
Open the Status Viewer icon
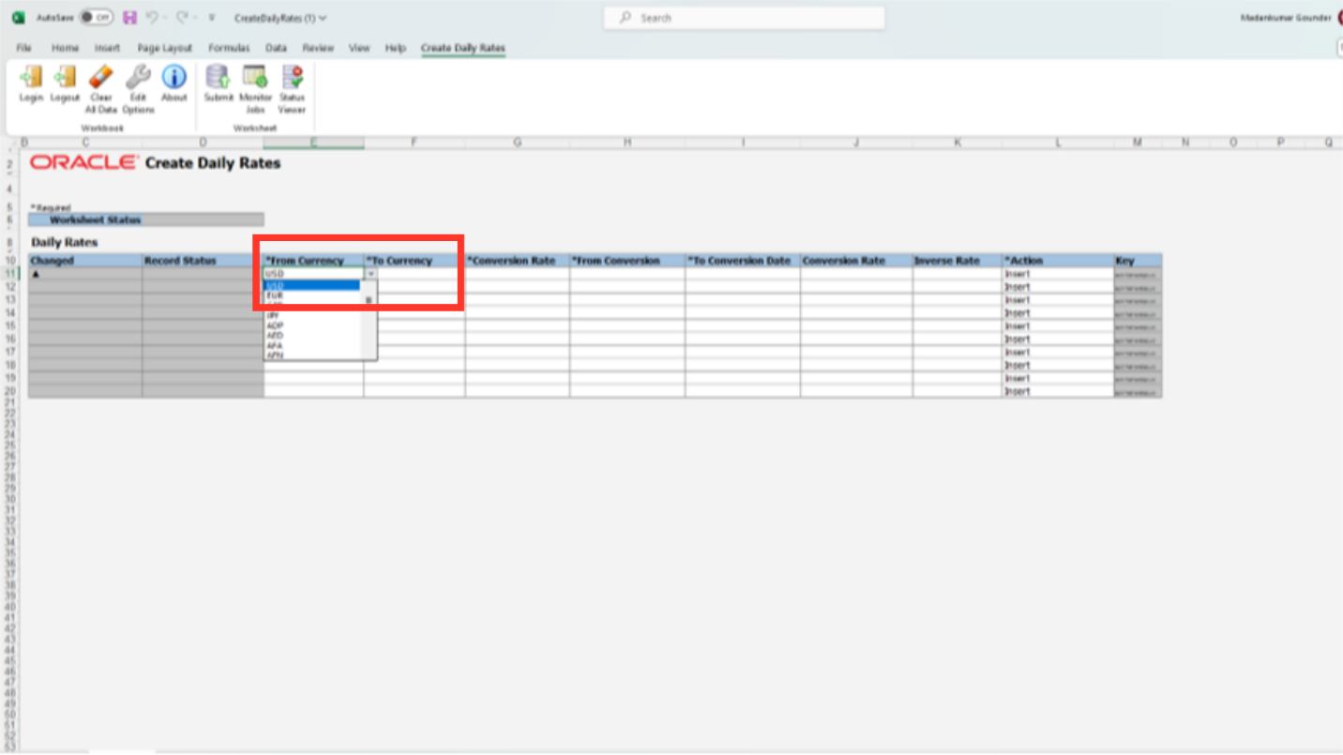[292, 78]
